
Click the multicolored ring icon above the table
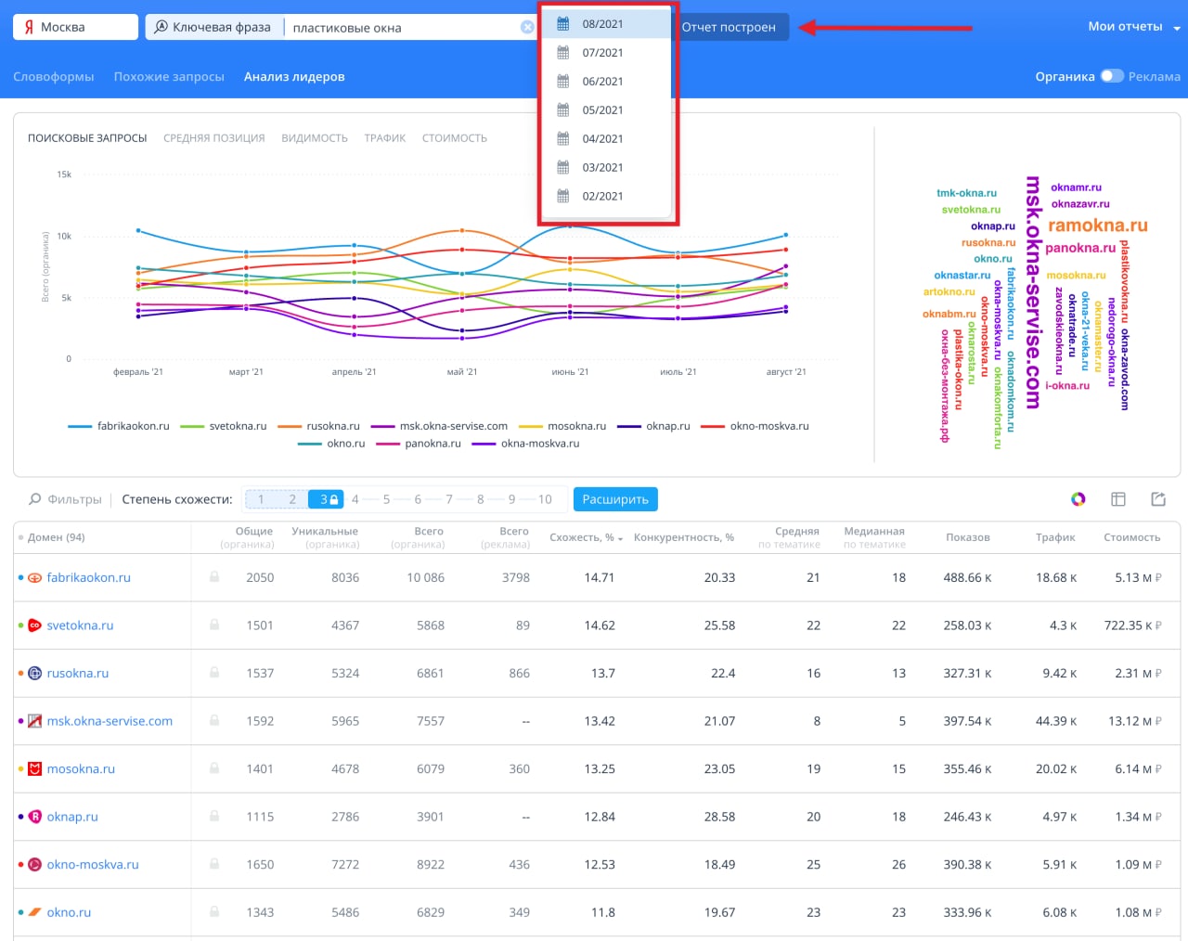click(x=1078, y=499)
